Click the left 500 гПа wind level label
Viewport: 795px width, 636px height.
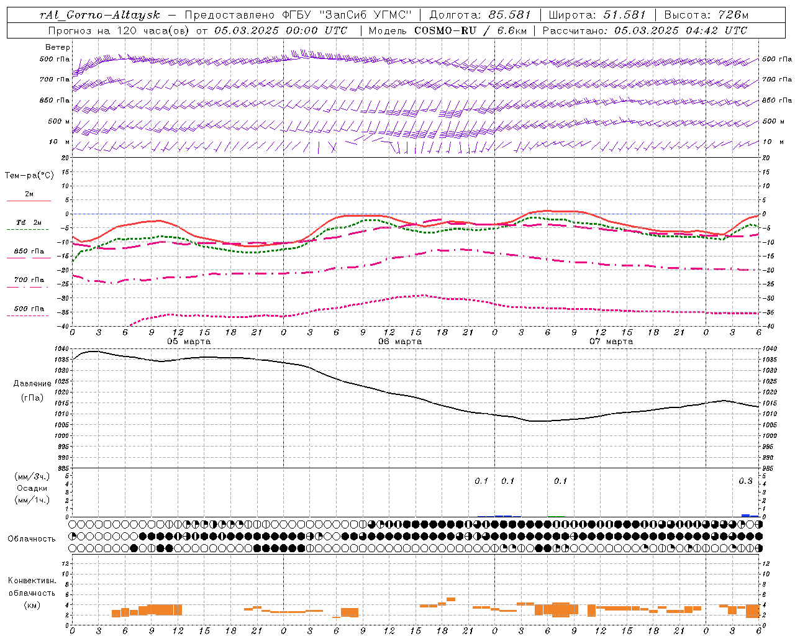coord(55,60)
